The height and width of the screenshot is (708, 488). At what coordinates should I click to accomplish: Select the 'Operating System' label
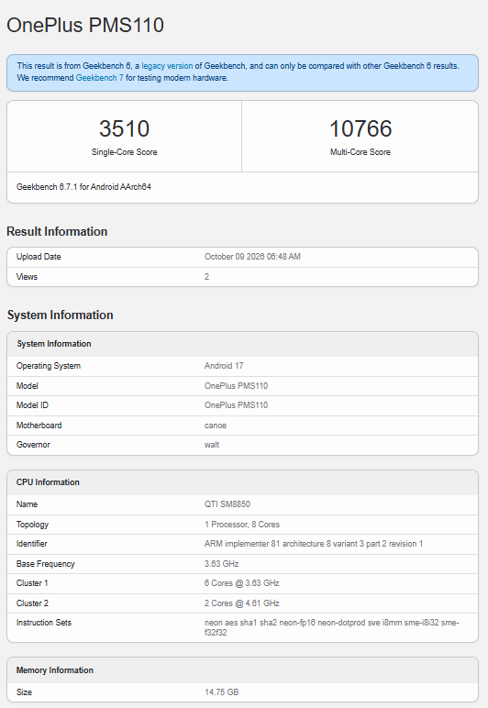click(49, 366)
